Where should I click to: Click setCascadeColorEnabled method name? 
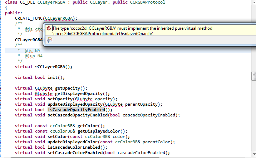point(75,153)
